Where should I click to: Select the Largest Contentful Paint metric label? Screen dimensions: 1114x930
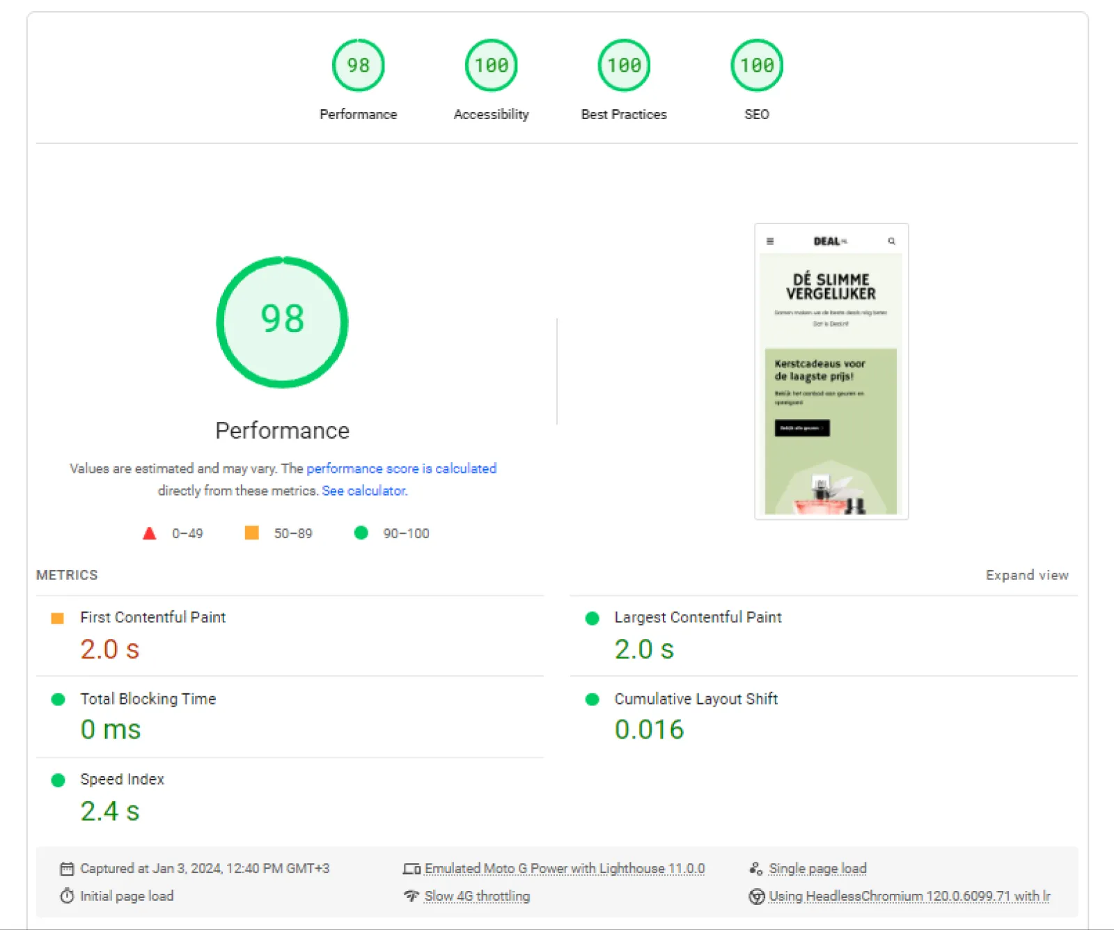(698, 617)
